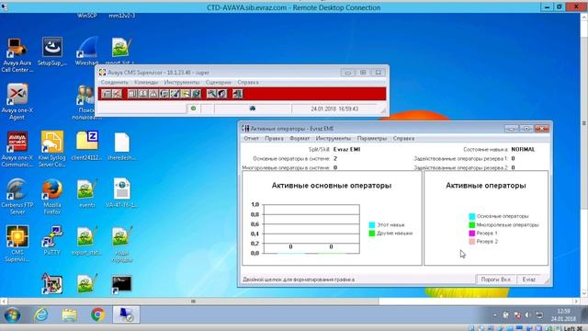Select the PuTTY desktop shortcut
This screenshot has width=588, height=331.
click(52, 241)
